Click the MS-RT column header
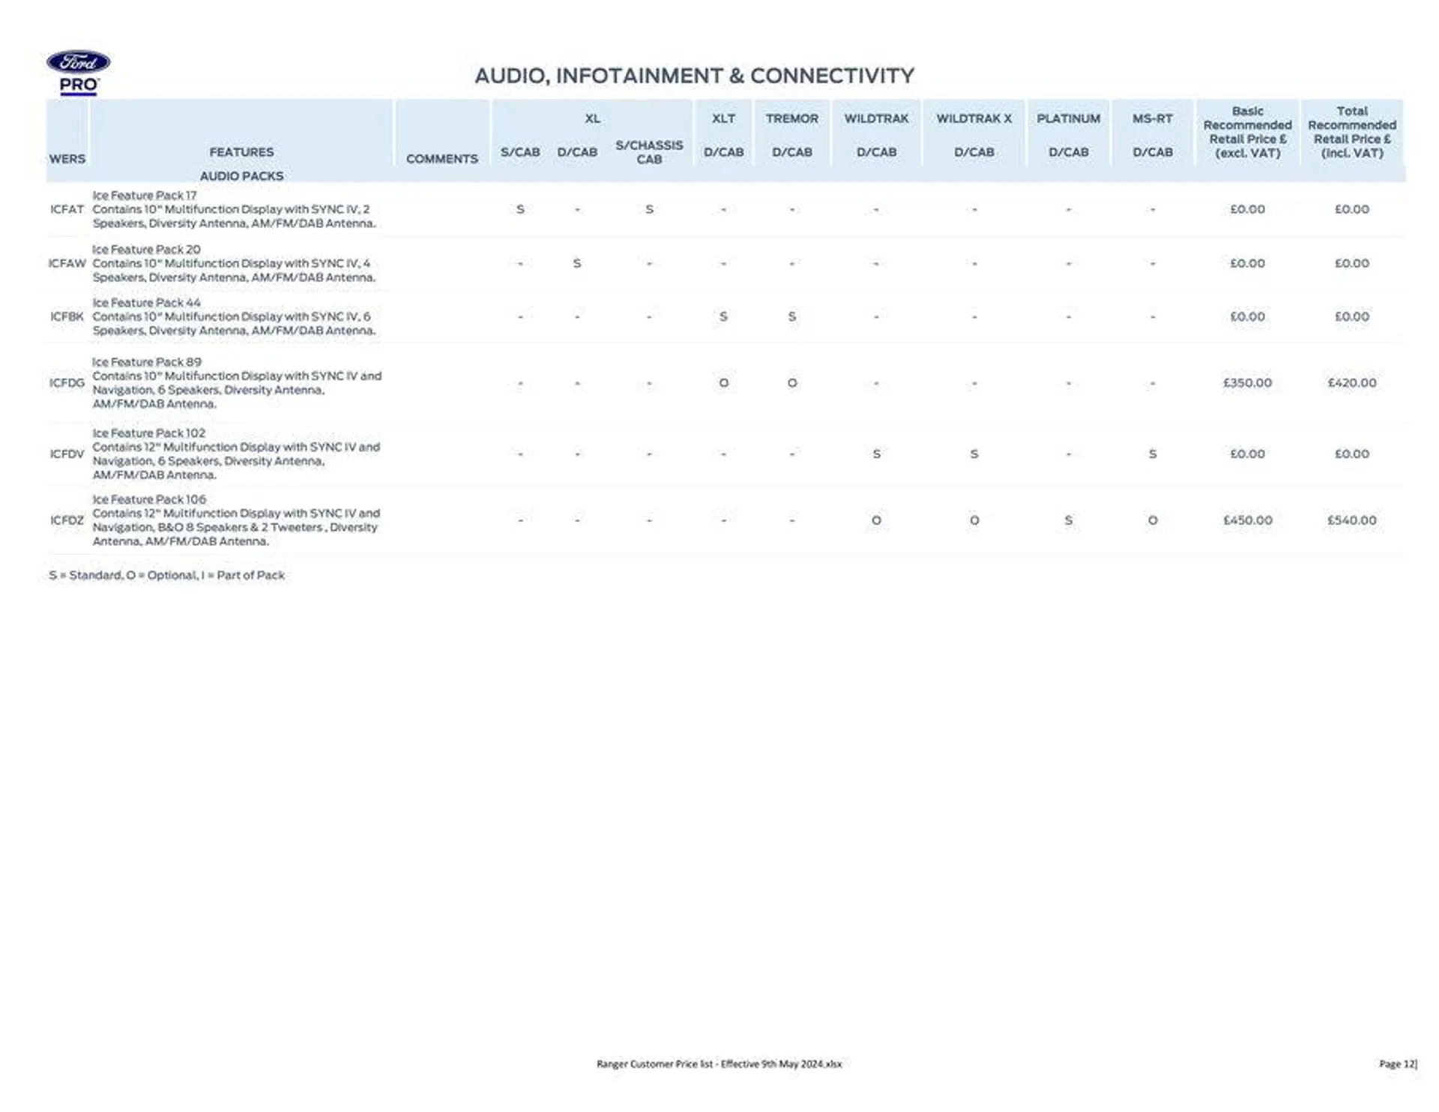This screenshot has width=1439, height=1112. point(1152,118)
